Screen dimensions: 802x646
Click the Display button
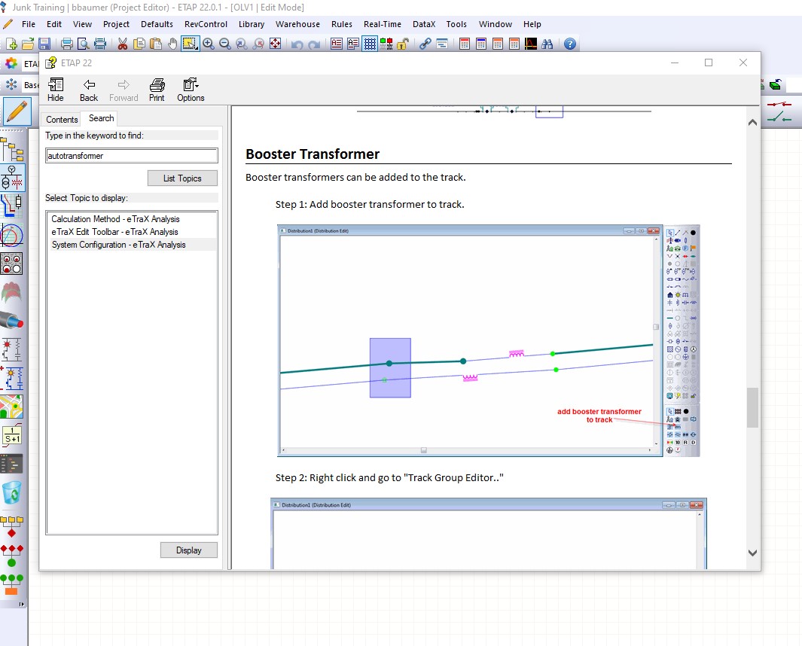tap(188, 550)
